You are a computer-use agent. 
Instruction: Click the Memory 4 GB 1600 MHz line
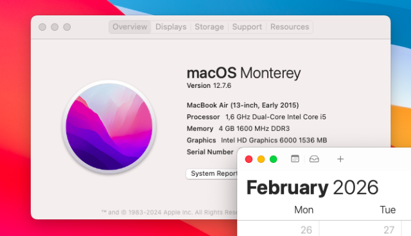pyautogui.click(x=238, y=128)
